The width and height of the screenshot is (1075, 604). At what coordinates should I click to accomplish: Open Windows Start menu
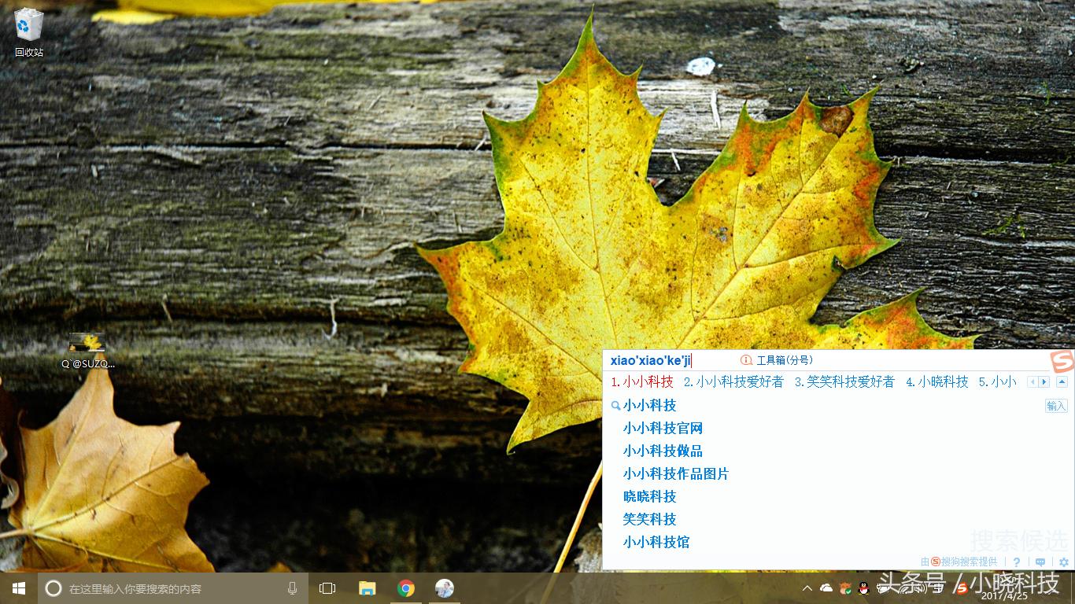pyautogui.click(x=19, y=588)
